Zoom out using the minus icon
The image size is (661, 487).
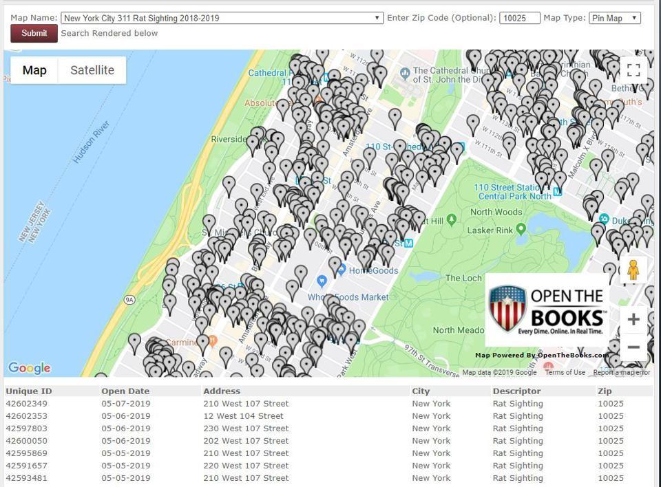[633, 347]
